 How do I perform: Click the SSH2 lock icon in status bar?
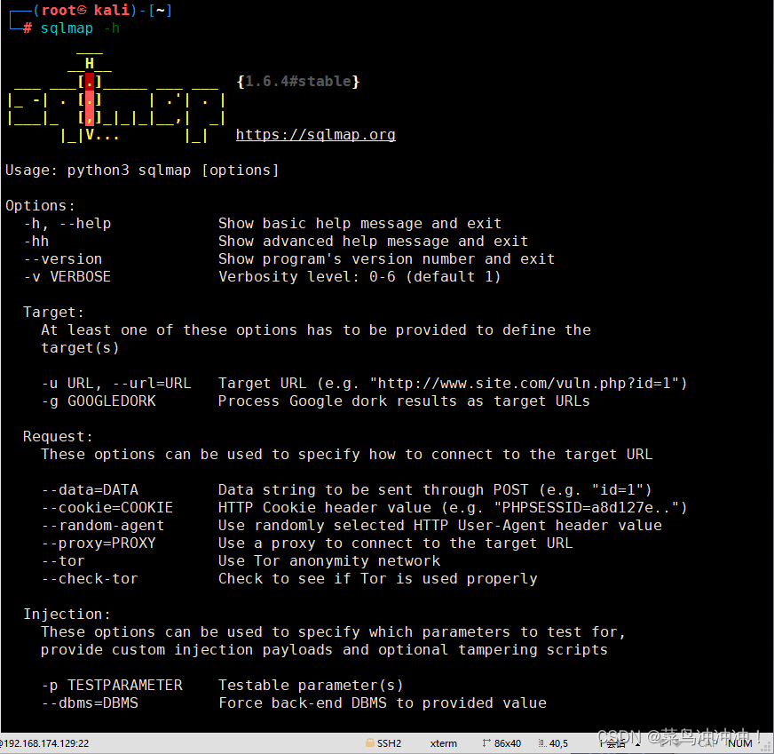point(370,742)
